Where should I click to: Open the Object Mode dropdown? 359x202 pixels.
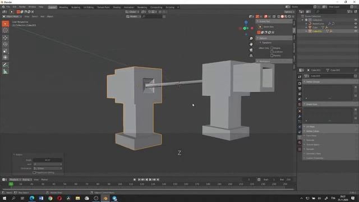12,16
